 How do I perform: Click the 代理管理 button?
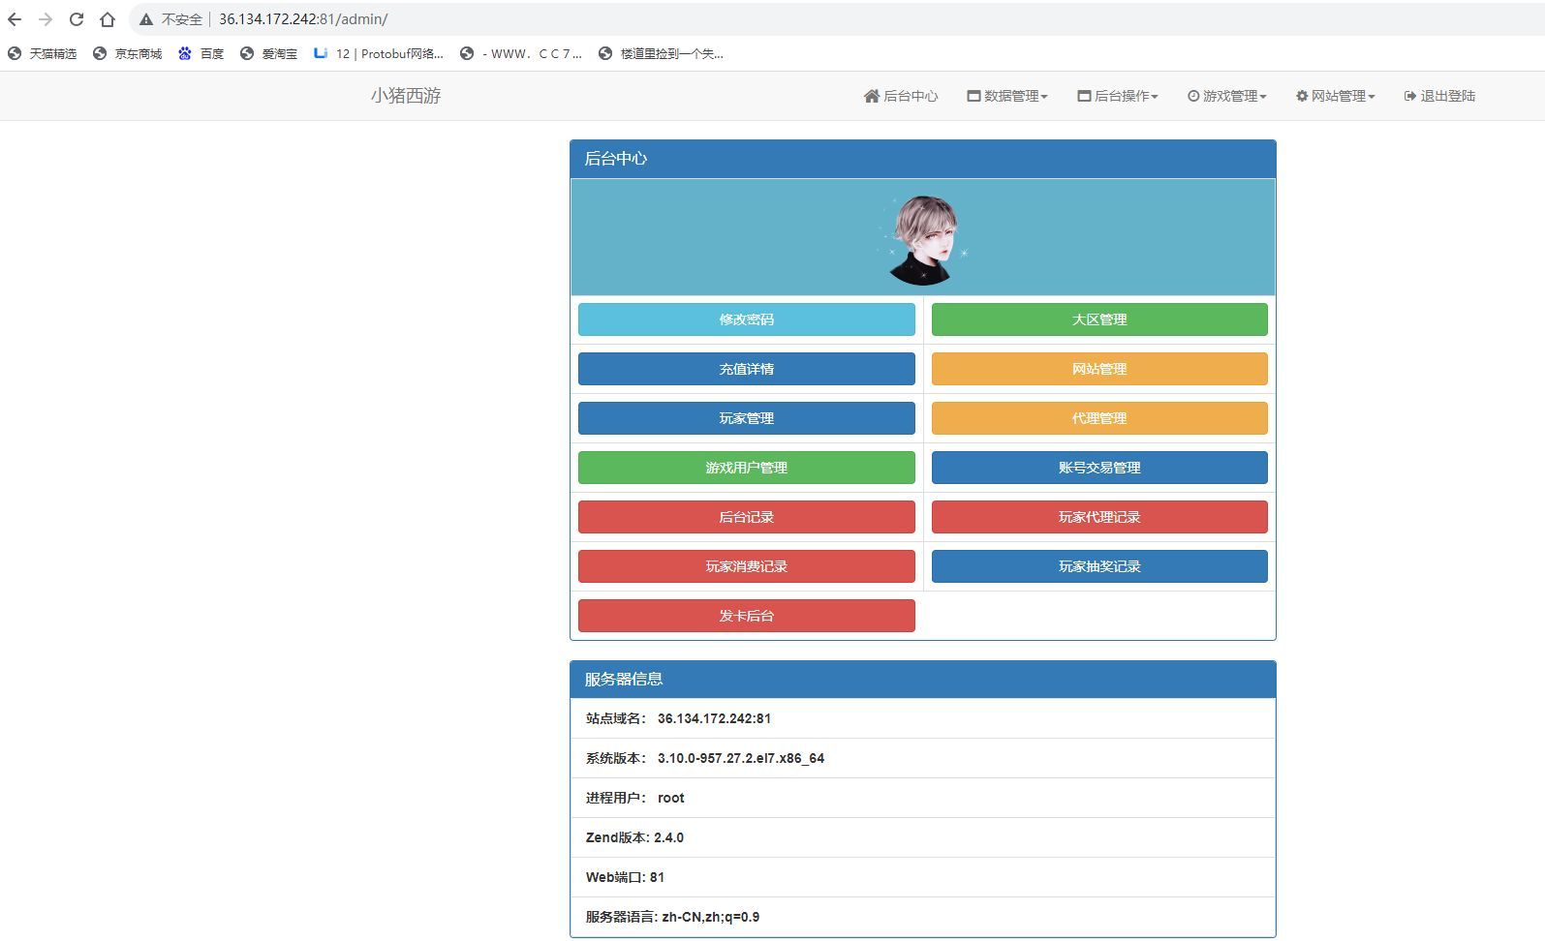tap(1099, 418)
